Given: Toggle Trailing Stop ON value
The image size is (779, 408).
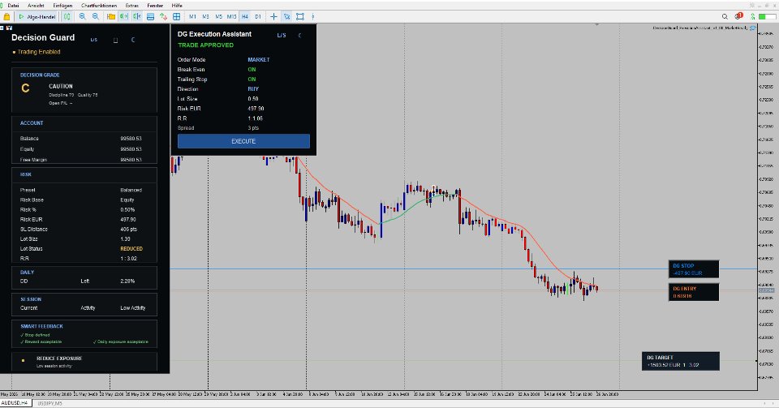Looking at the screenshot, I should [x=252, y=79].
